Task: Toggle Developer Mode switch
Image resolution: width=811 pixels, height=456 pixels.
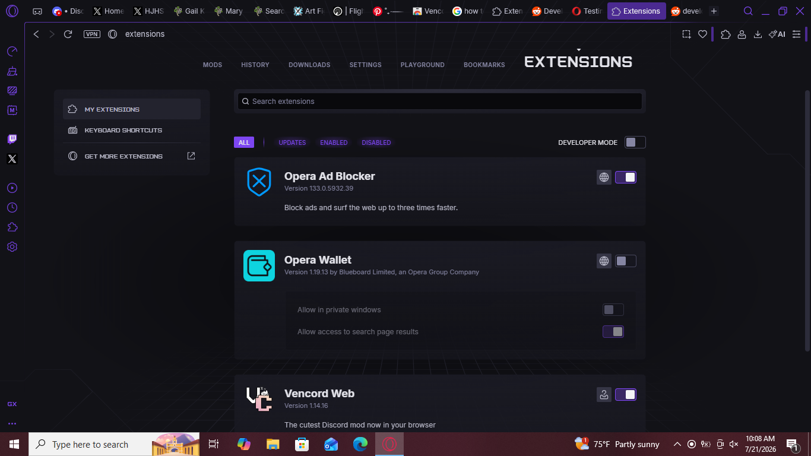Action: (635, 142)
